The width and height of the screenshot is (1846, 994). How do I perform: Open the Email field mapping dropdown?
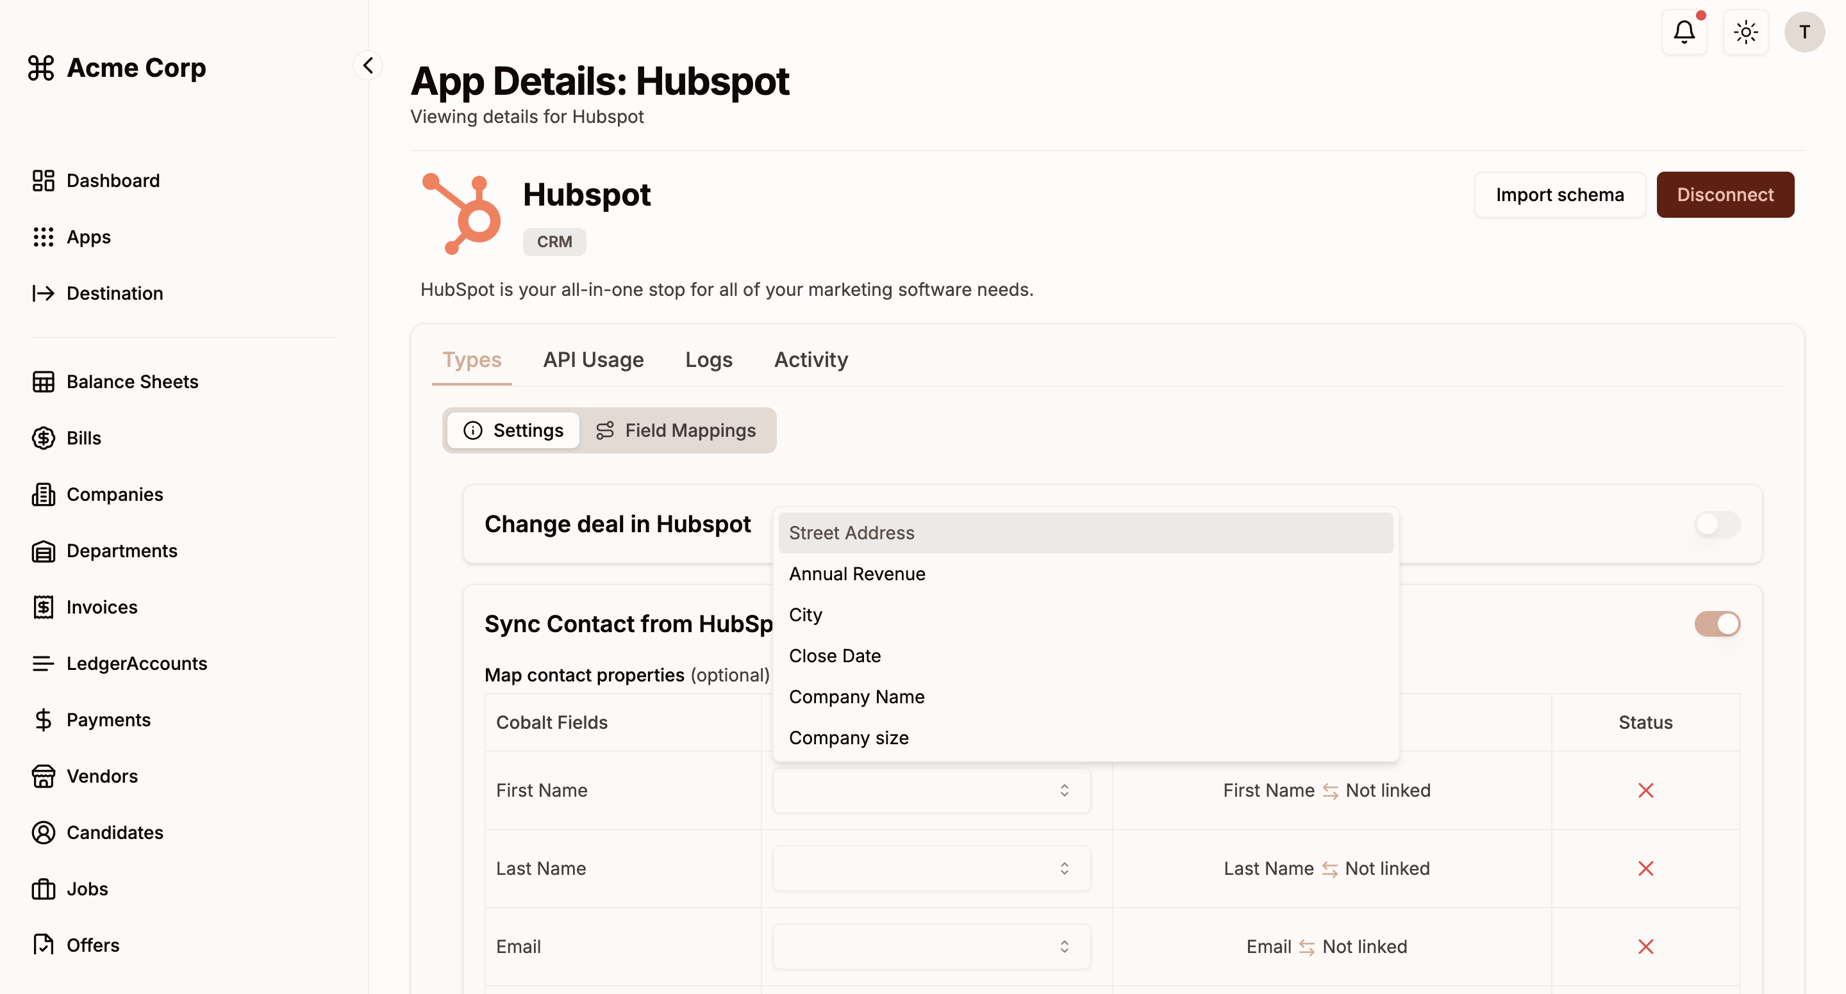931,947
